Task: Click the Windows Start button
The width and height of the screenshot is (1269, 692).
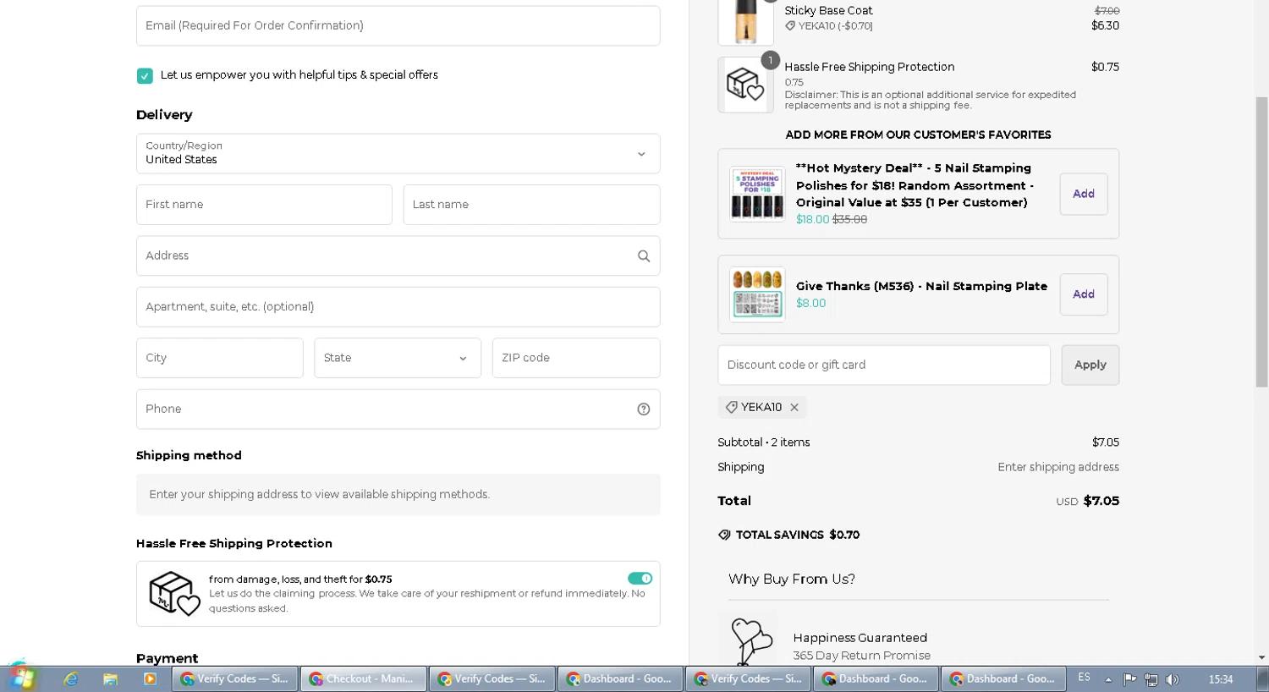Action: click(21, 678)
